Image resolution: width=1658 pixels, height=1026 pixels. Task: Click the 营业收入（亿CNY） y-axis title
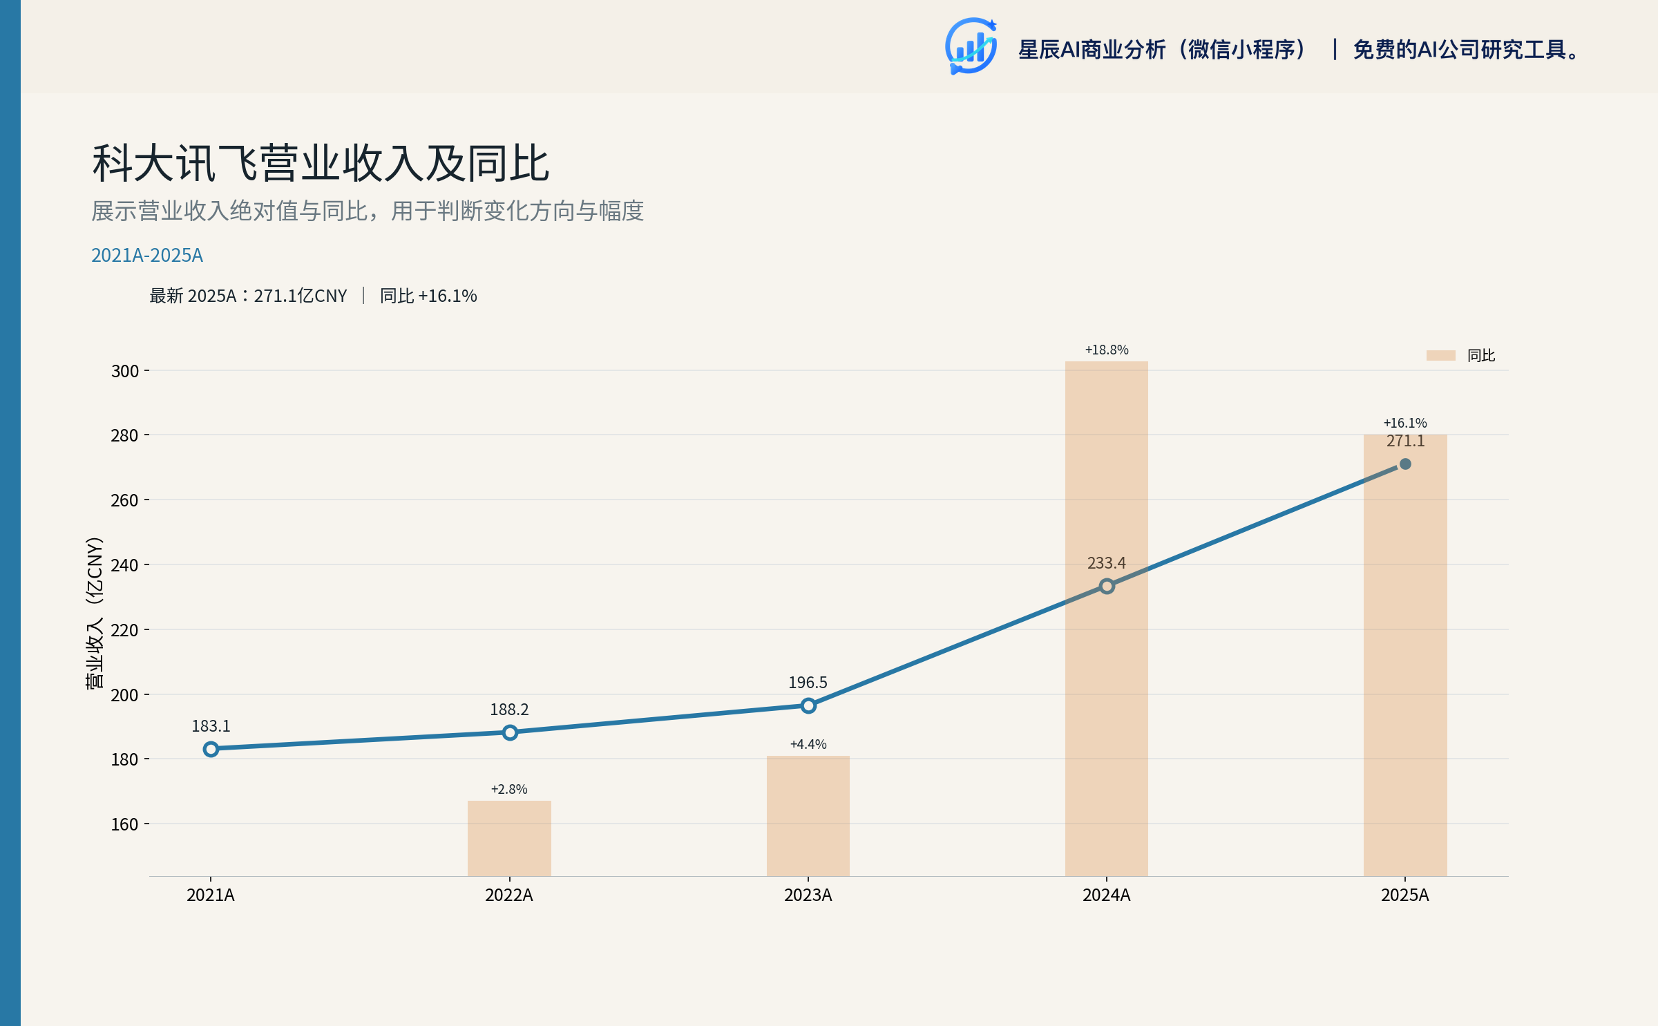click(95, 612)
